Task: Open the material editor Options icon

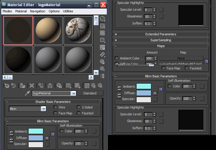Action: (103, 62)
